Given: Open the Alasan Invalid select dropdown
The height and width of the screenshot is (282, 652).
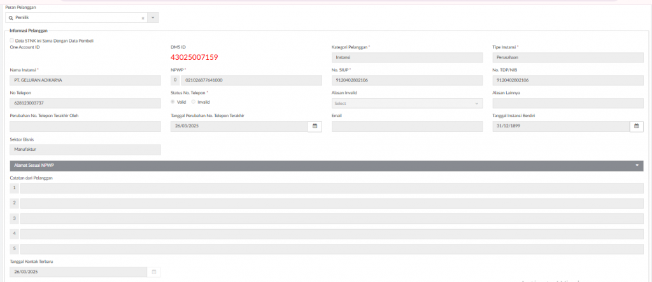Looking at the screenshot, I should pyautogui.click(x=407, y=103).
